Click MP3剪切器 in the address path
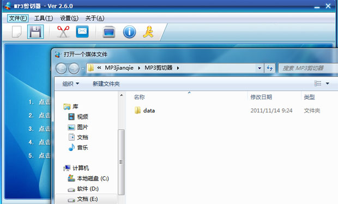Image resolution: width=338 pixels, height=204 pixels. (x=159, y=68)
